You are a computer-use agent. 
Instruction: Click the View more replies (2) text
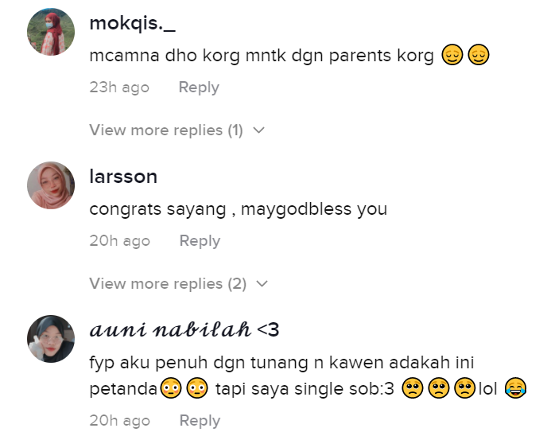tap(168, 283)
